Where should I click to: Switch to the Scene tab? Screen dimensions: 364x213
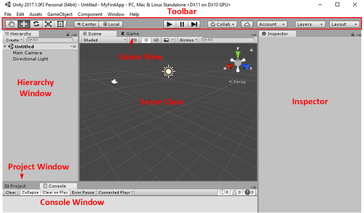[98, 34]
